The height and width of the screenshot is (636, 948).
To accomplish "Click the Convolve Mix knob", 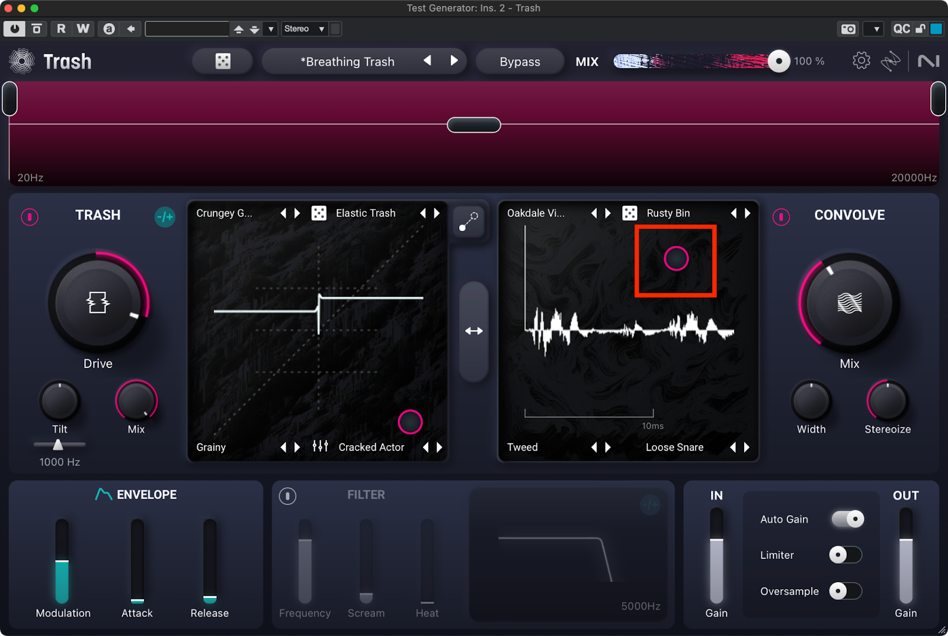I will (849, 302).
